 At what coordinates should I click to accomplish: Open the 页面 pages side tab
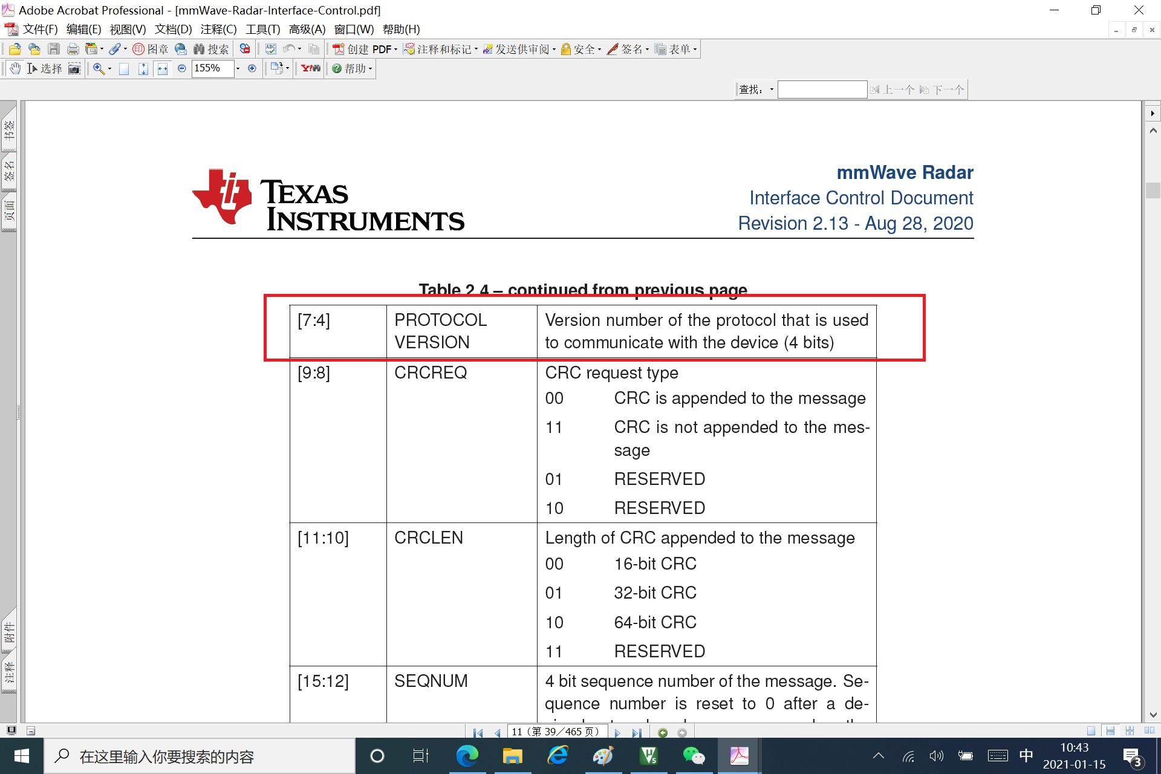9,211
